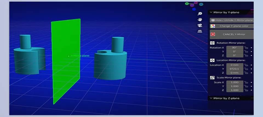Click the red X icon on CANCEL Y-Mirror
Screen dimensions: 263x117
pos(213,34)
